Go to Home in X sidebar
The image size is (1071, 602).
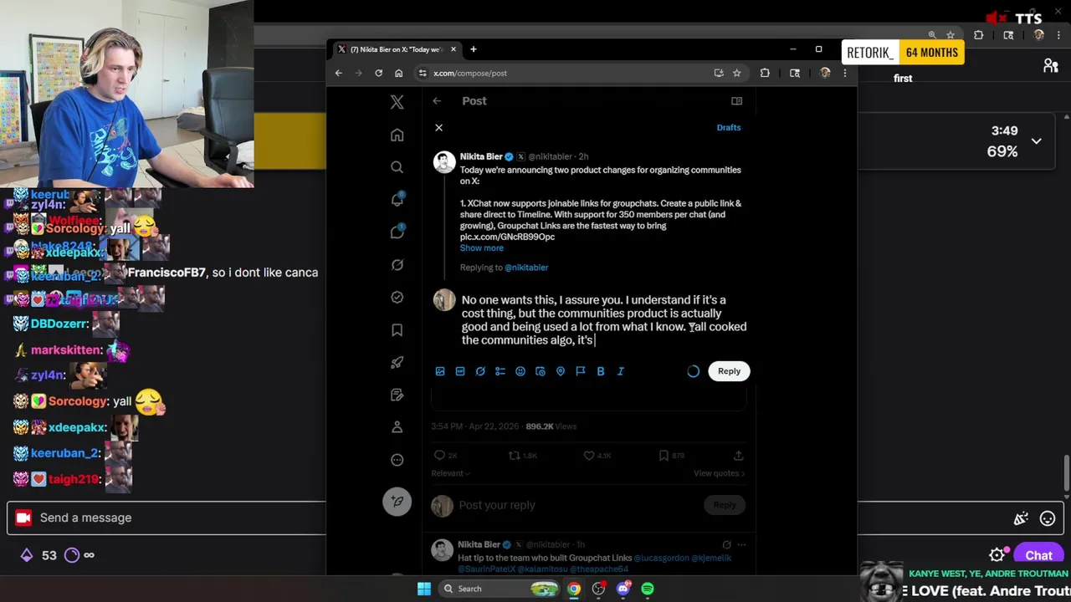(397, 135)
